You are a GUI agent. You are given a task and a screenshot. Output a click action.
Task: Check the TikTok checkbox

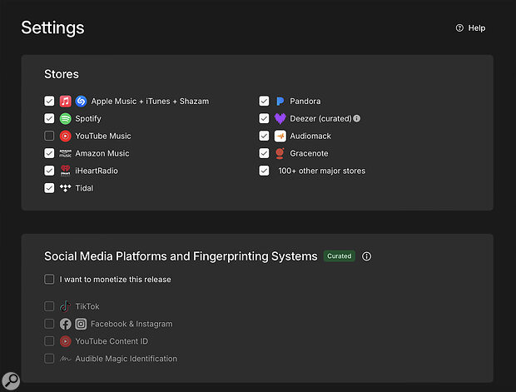point(49,306)
